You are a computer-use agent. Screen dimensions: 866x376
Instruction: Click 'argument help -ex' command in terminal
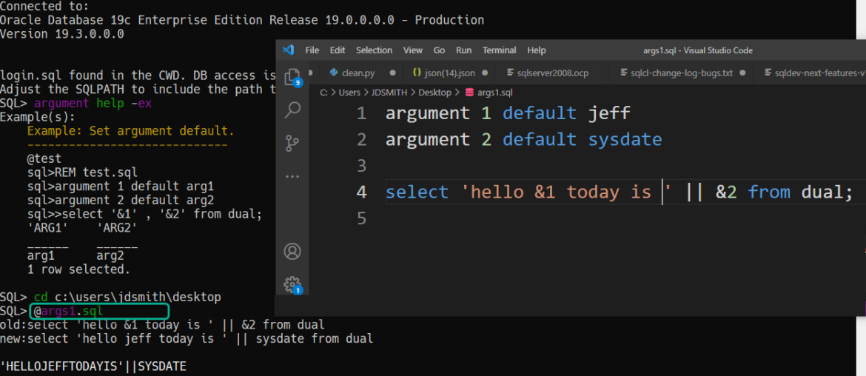click(93, 103)
